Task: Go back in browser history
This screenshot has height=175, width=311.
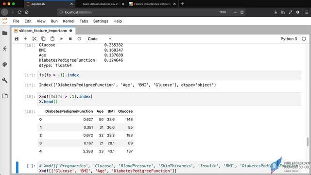Action: click(5, 12)
